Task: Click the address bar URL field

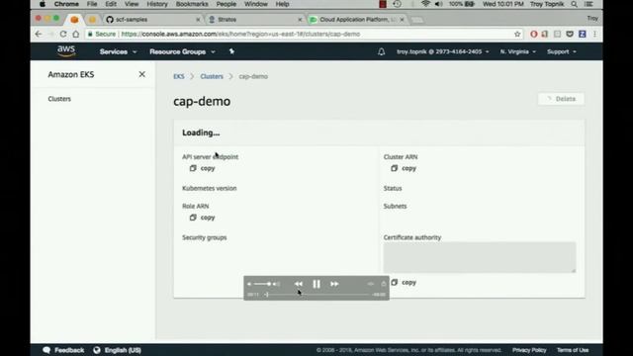Action: click(x=305, y=34)
